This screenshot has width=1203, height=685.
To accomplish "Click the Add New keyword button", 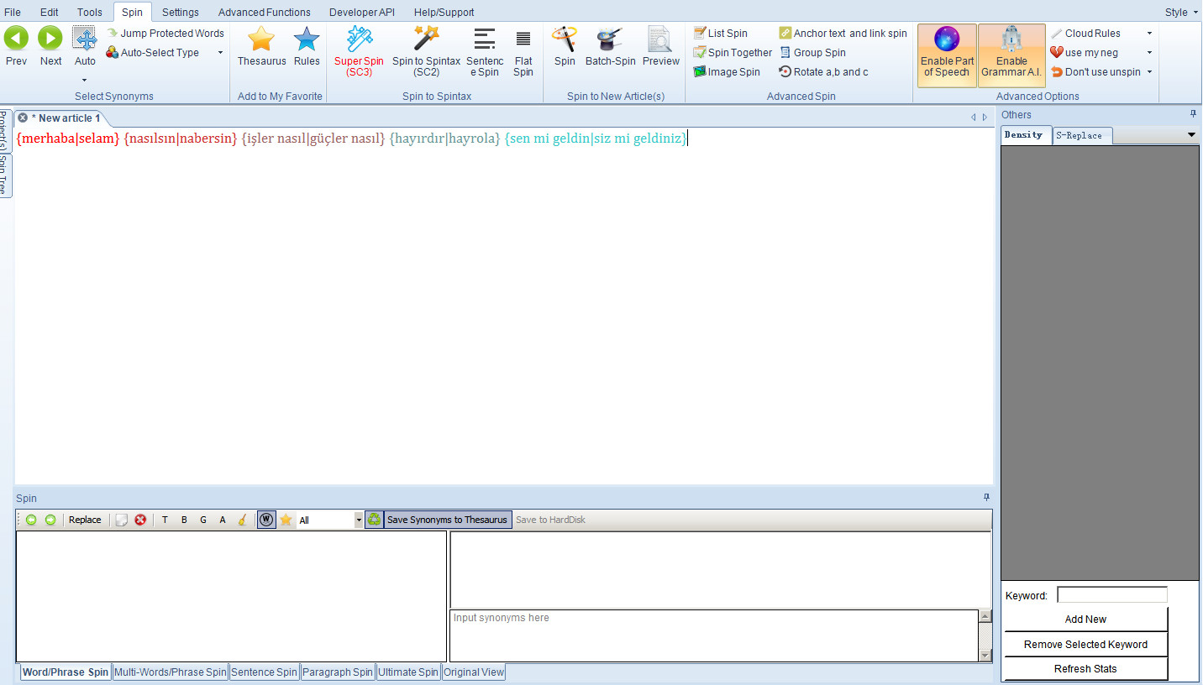I will point(1085,620).
